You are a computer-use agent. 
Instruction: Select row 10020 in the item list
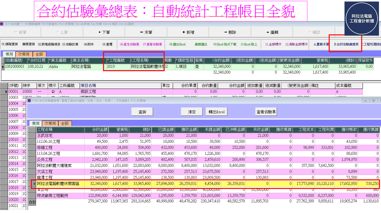pos(13,200)
